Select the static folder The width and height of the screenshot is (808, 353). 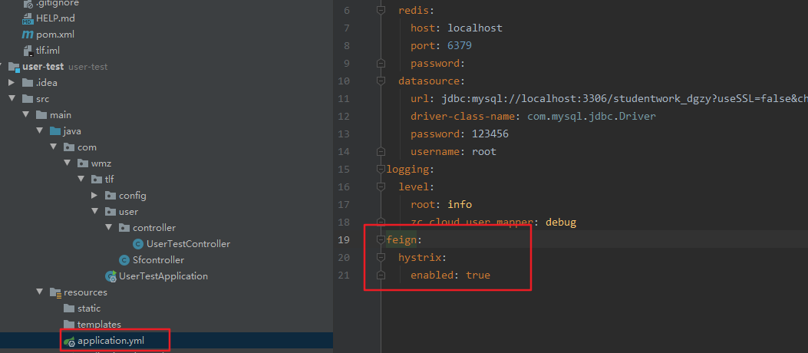tap(89, 308)
